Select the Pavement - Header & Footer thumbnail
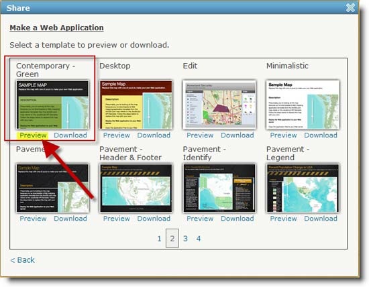 (136, 188)
